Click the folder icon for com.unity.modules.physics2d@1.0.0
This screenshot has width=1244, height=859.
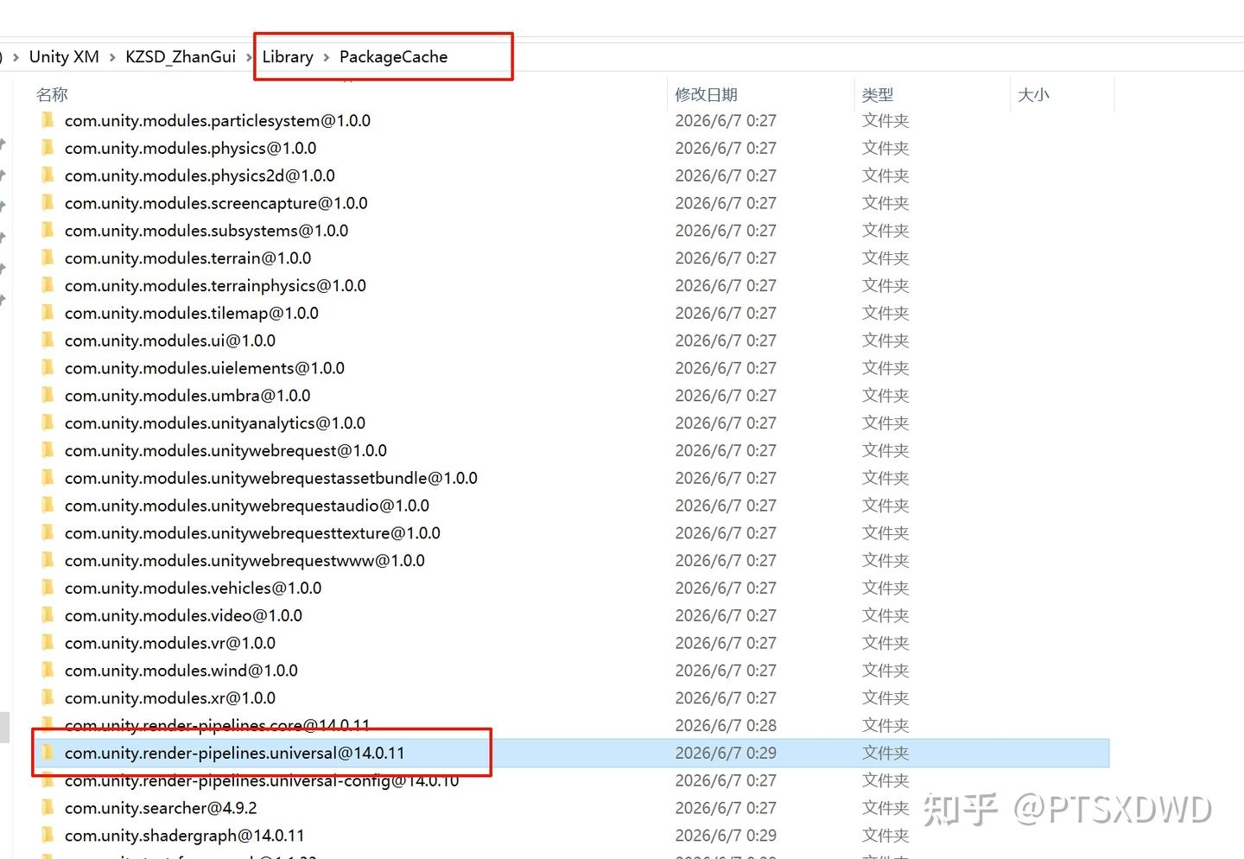pyautogui.click(x=48, y=175)
